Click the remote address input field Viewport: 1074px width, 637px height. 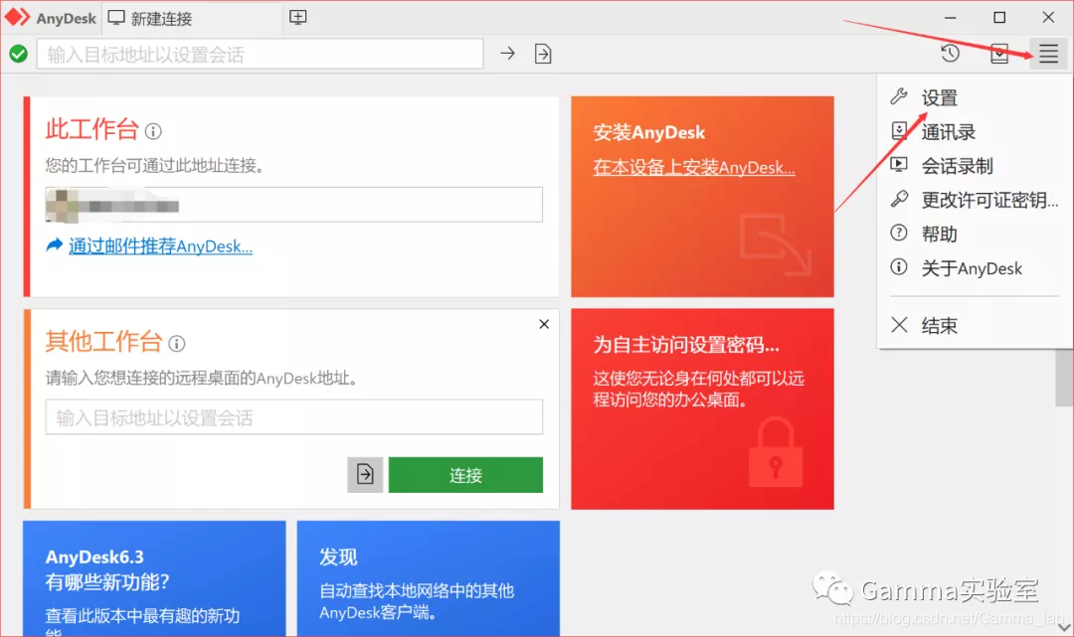293,417
